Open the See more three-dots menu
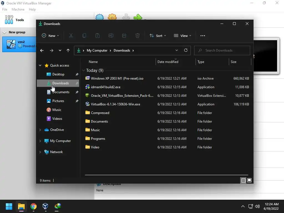The image size is (284, 213). pyautogui.click(x=203, y=36)
